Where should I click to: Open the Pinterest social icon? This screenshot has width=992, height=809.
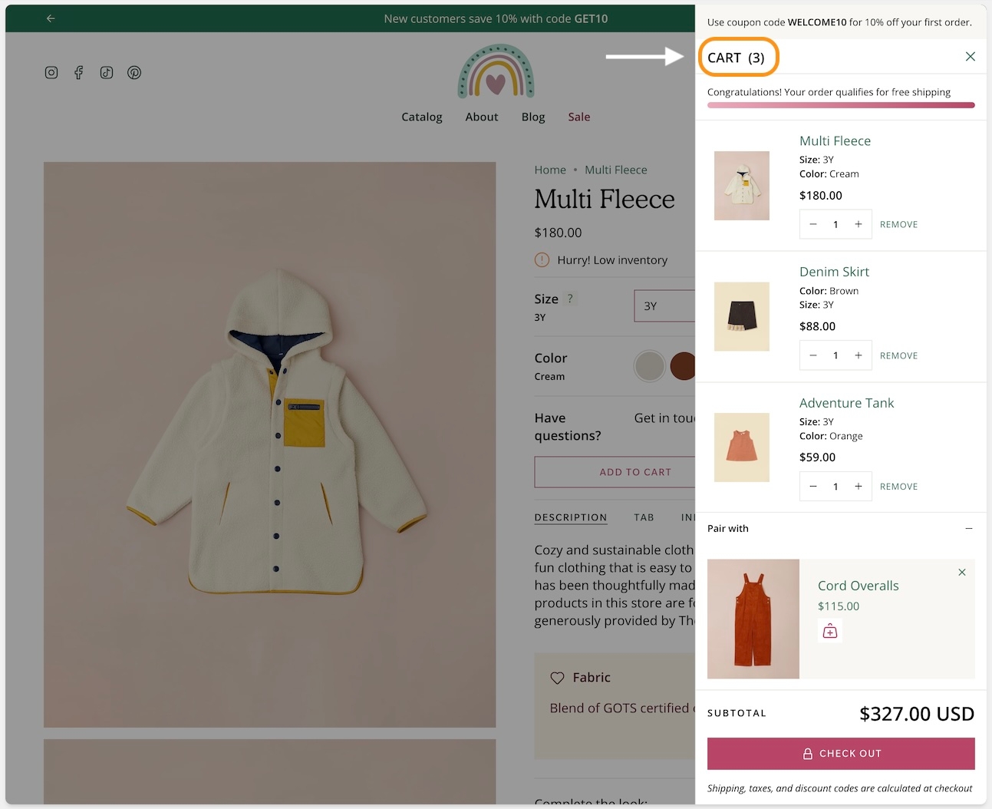(134, 73)
